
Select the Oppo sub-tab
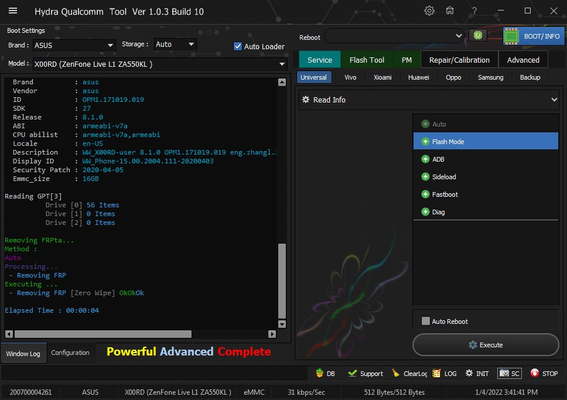coord(453,77)
